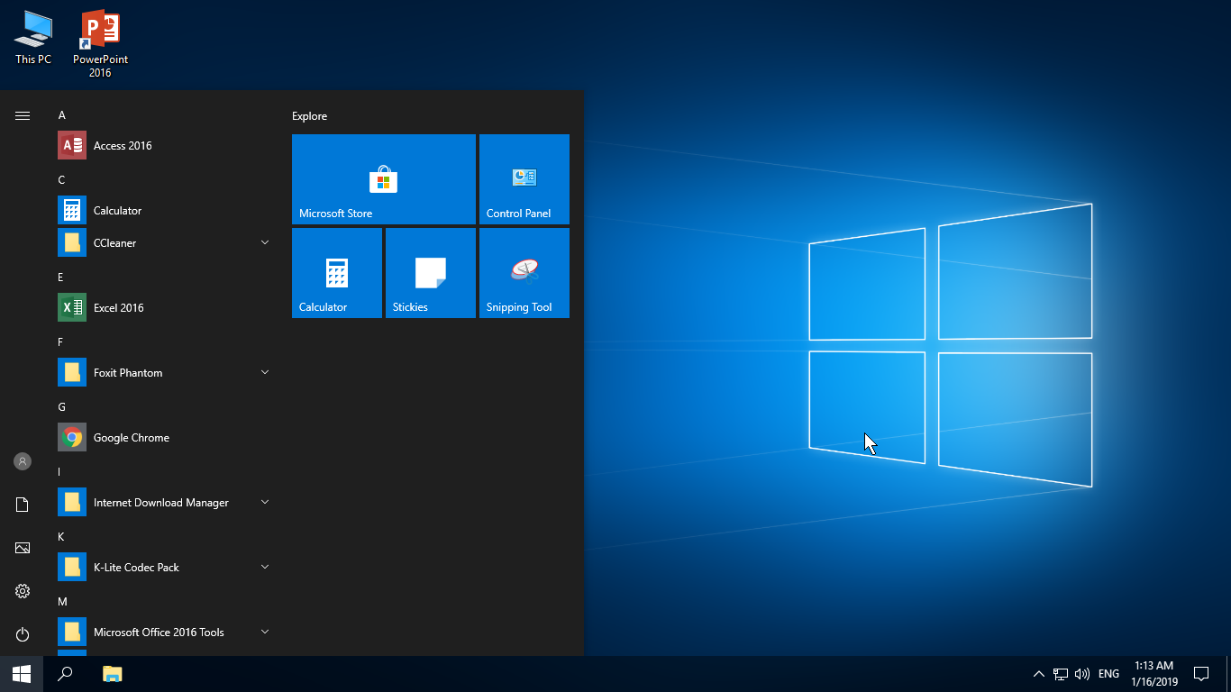Open the Action Center notification icon
The image size is (1231, 692).
click(1200, 674)
